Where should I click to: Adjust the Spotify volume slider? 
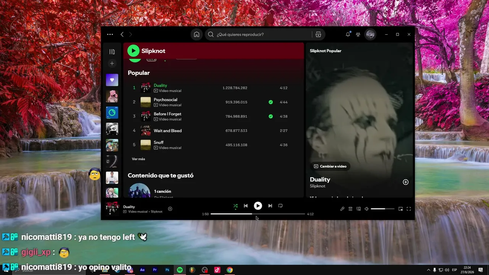coord(383,209)
